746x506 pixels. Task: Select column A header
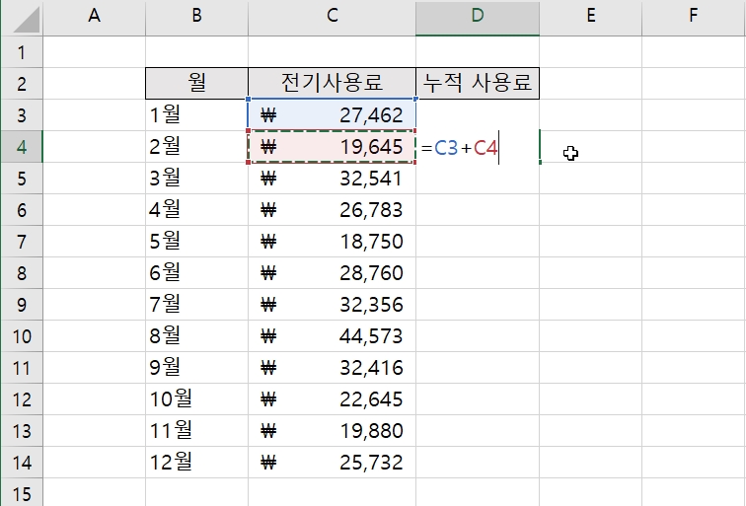(94, 18)
